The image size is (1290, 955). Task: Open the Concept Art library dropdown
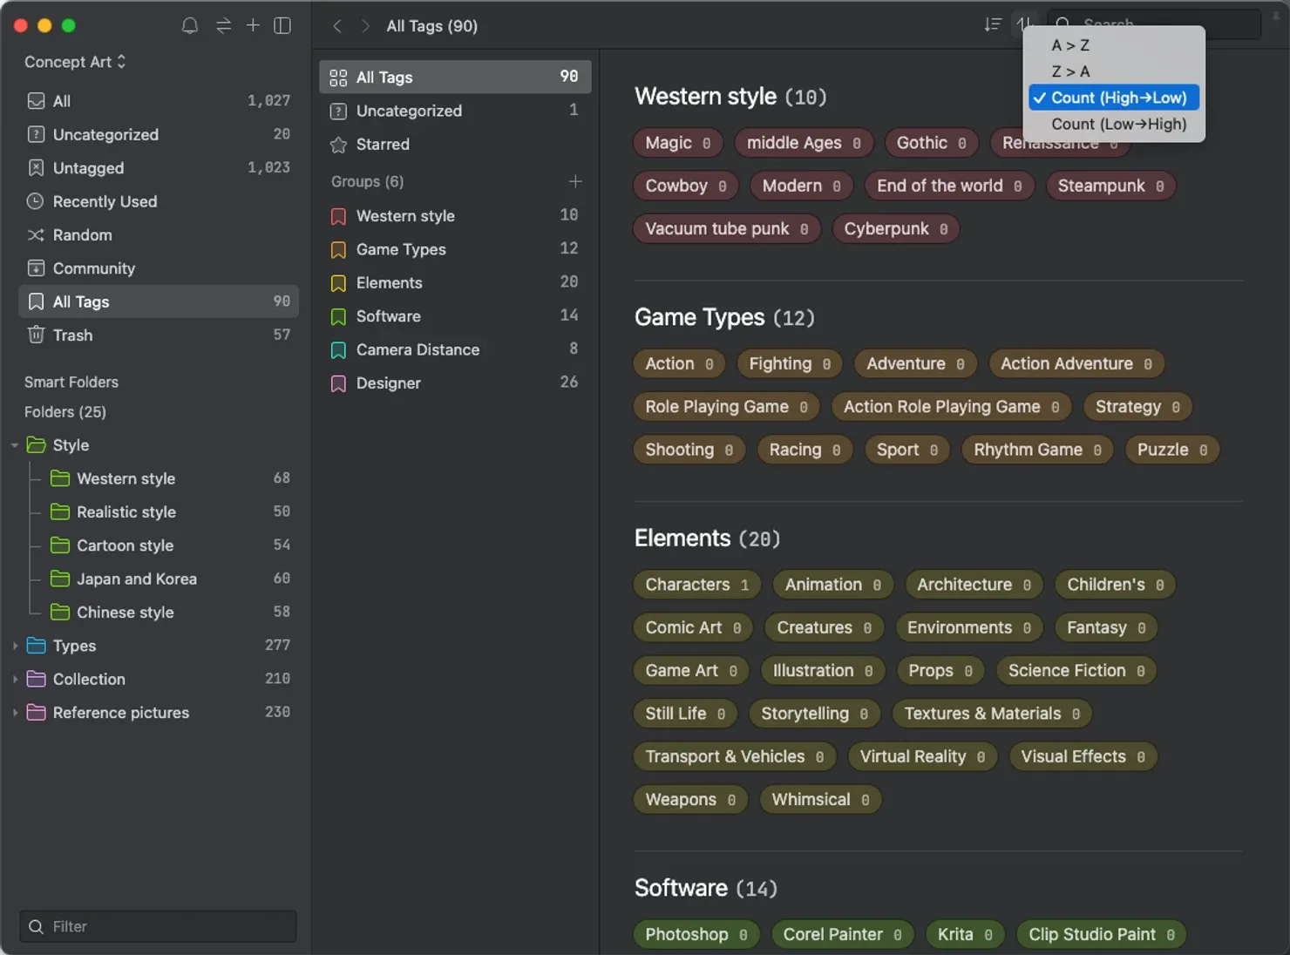point(75,62)
